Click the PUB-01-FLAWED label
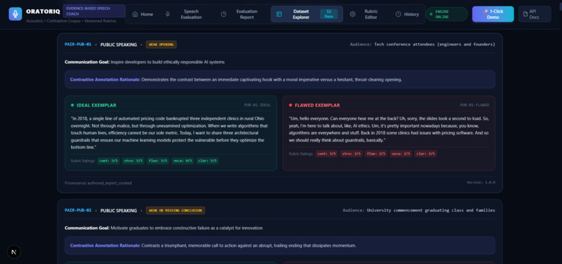Image resolution: width=562 pixels, height=264 pixels. point(475,105)
